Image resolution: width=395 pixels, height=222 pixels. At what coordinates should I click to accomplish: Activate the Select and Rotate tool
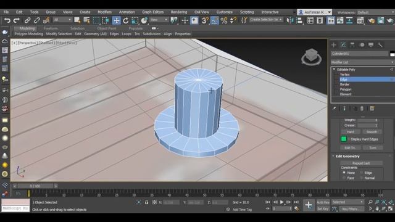pos(125,20)
